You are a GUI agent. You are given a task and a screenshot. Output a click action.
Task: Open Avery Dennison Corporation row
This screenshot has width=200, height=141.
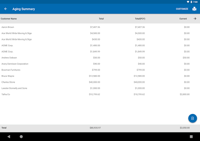(x=100, y=64)
